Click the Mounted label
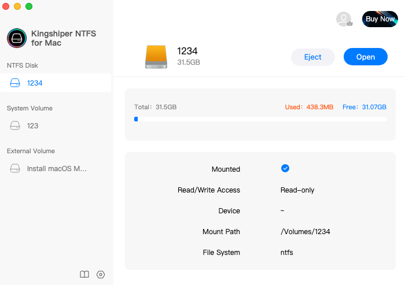The image size is (405, 285). pos(226,169)
